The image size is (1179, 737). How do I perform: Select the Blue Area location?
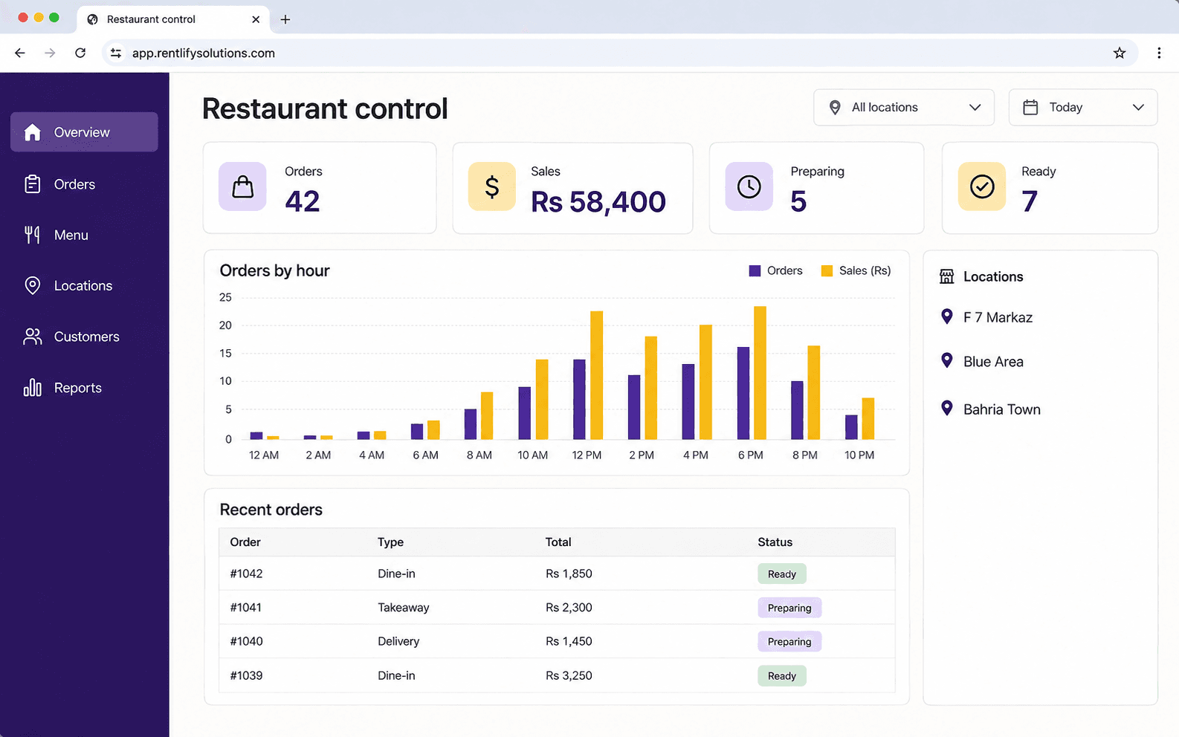click(x=993, y=362)
